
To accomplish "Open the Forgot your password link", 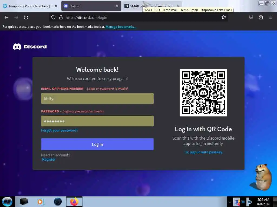I will pyautogui.click(x=60, y=130).
